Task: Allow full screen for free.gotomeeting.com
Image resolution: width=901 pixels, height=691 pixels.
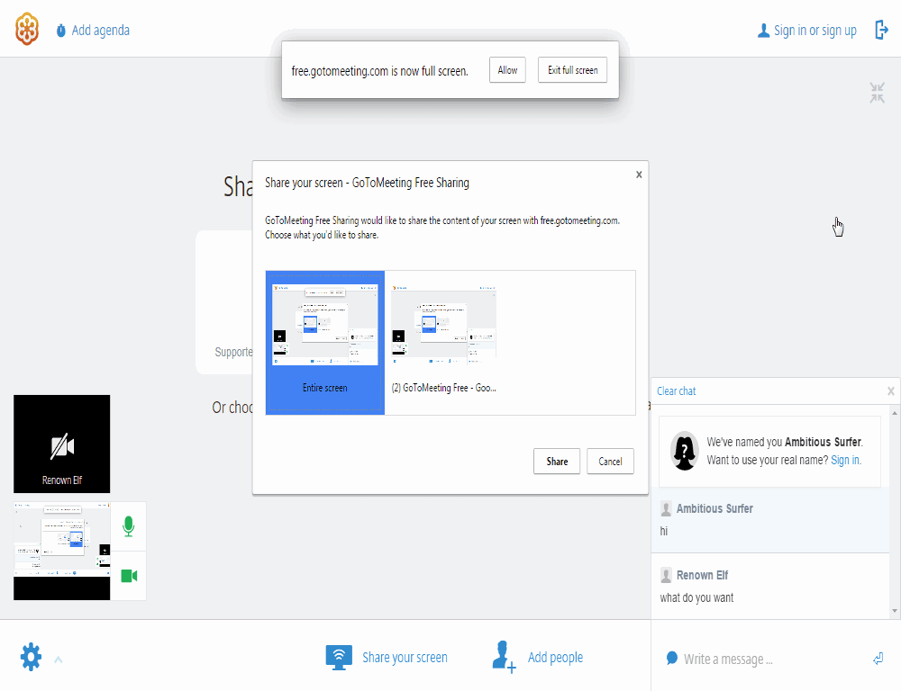Action: (507, 70)
